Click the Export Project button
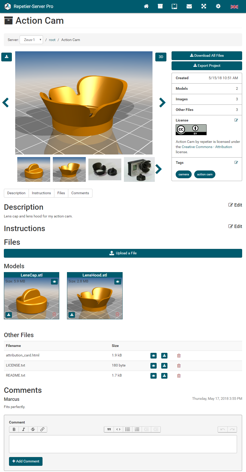The width and height of the screenshot is (246, 472). click(x=207, y=66)
